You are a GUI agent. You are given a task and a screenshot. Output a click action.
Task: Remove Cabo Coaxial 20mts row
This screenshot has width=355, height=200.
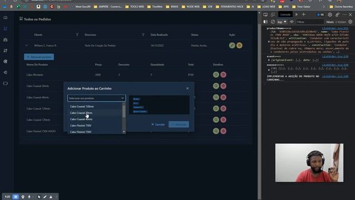point(223,86)
